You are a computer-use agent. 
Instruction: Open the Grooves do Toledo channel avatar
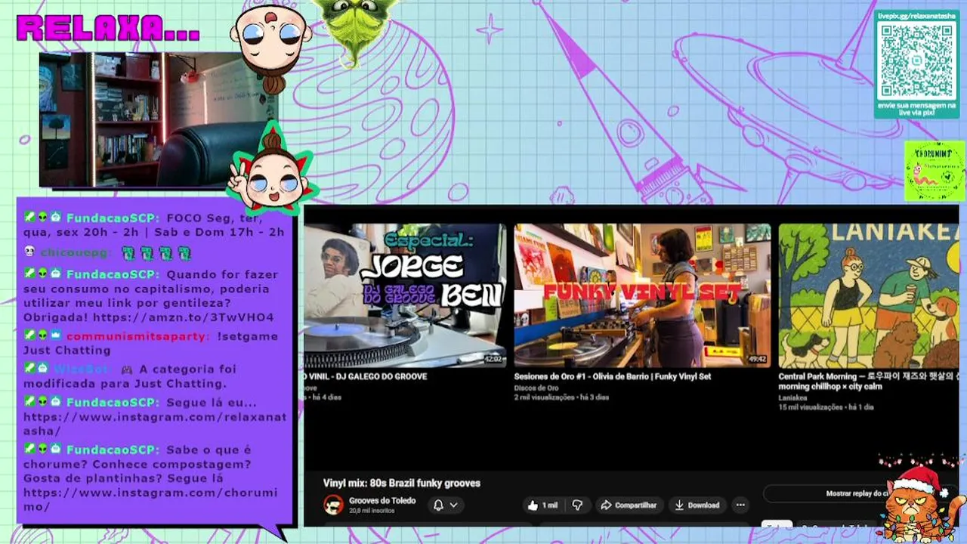click(333, 505)
